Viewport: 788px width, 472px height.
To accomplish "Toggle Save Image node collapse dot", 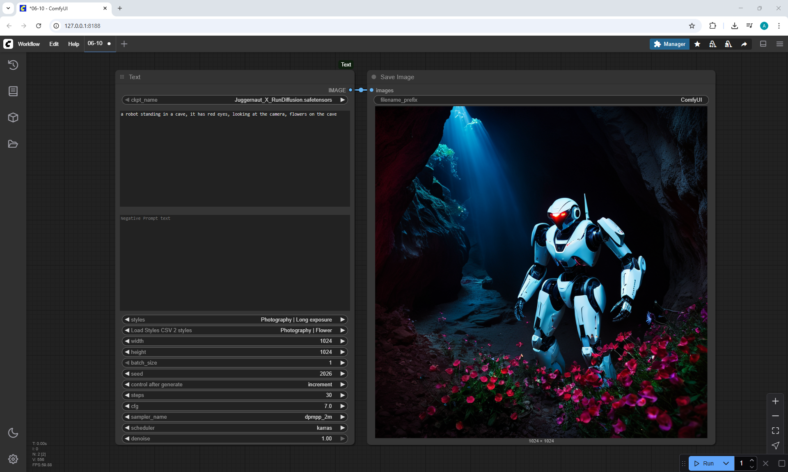I will [x=374, y=77].
